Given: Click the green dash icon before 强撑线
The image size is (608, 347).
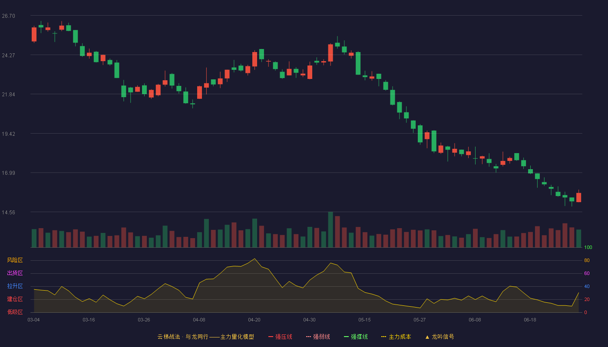Looking at the screenshot, I should (347, 337).
